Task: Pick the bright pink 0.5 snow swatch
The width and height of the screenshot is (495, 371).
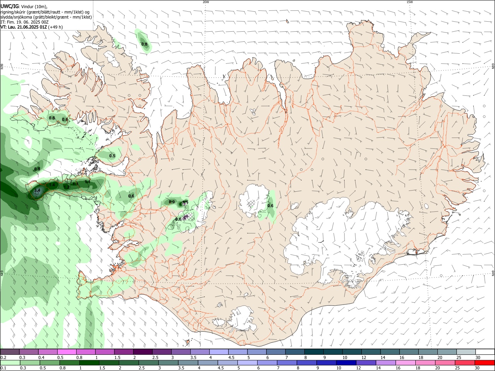Action: [x=67, y=352]
